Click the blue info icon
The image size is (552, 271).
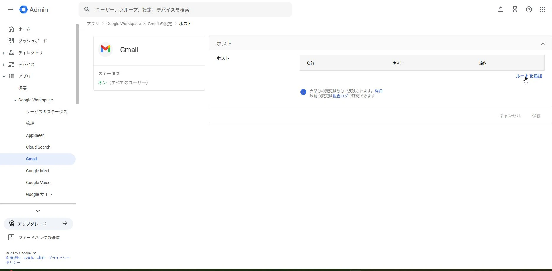pos(303,92)
